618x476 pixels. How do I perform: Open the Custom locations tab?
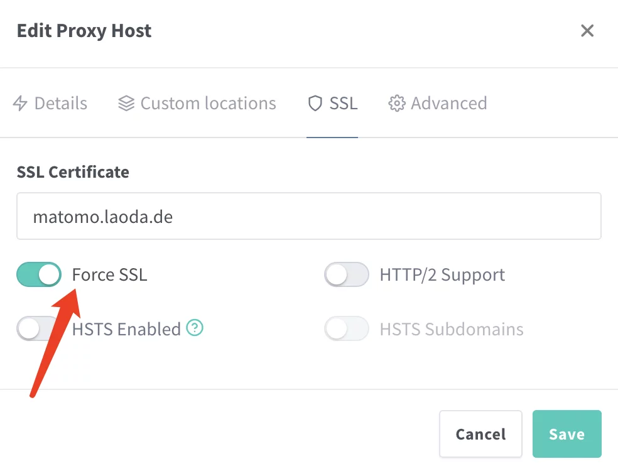pyautogui.click(x=208, y=104)
